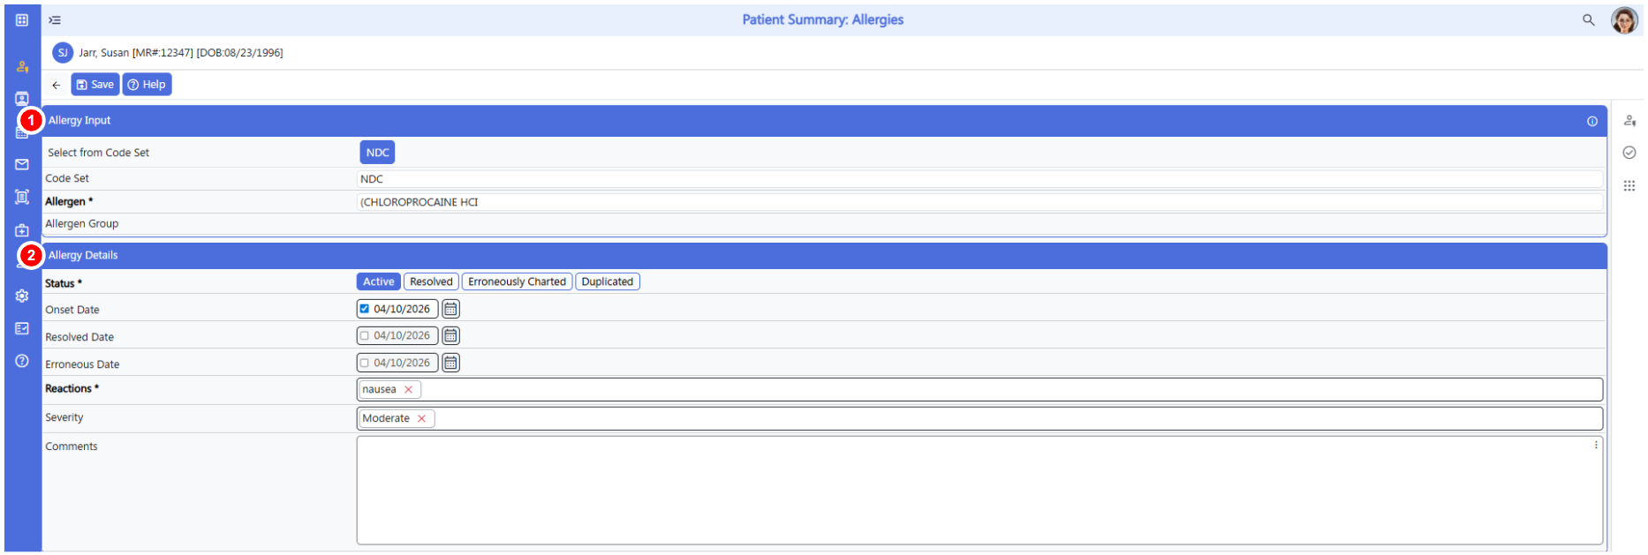
Task: Click the Allergy Input section header
Action: click(x=824, y=121)
